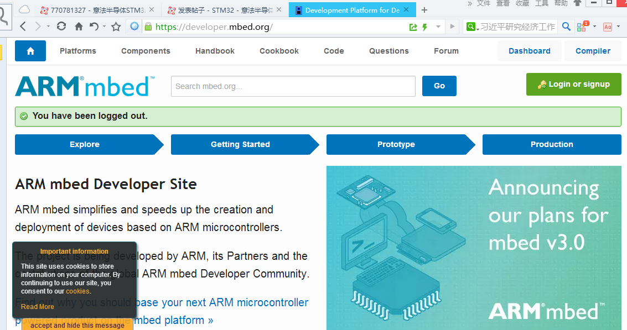Viewport: 627px width, 330px height.
Task: Click Login or signup button
Action: pyautogui.click(x=574, y=85)
